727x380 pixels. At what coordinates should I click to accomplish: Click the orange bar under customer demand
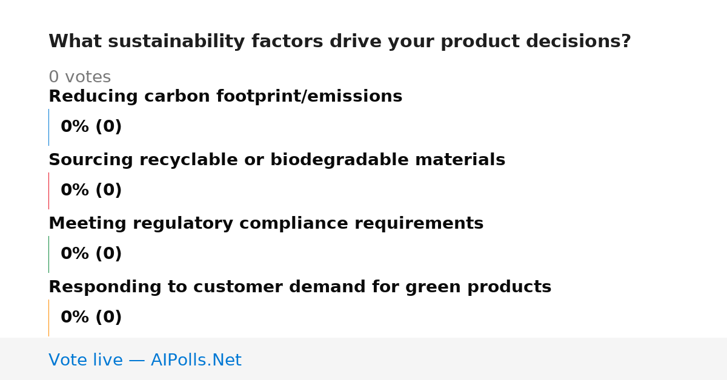pyautogui.click(x=48, y=318)
